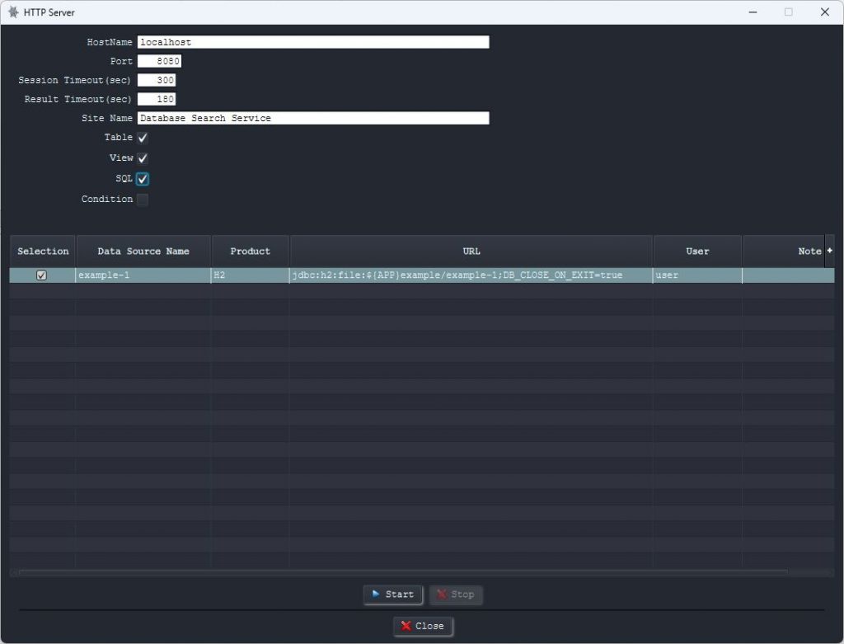Click the Product column header

pyautogui.click(x=251, y=251)
